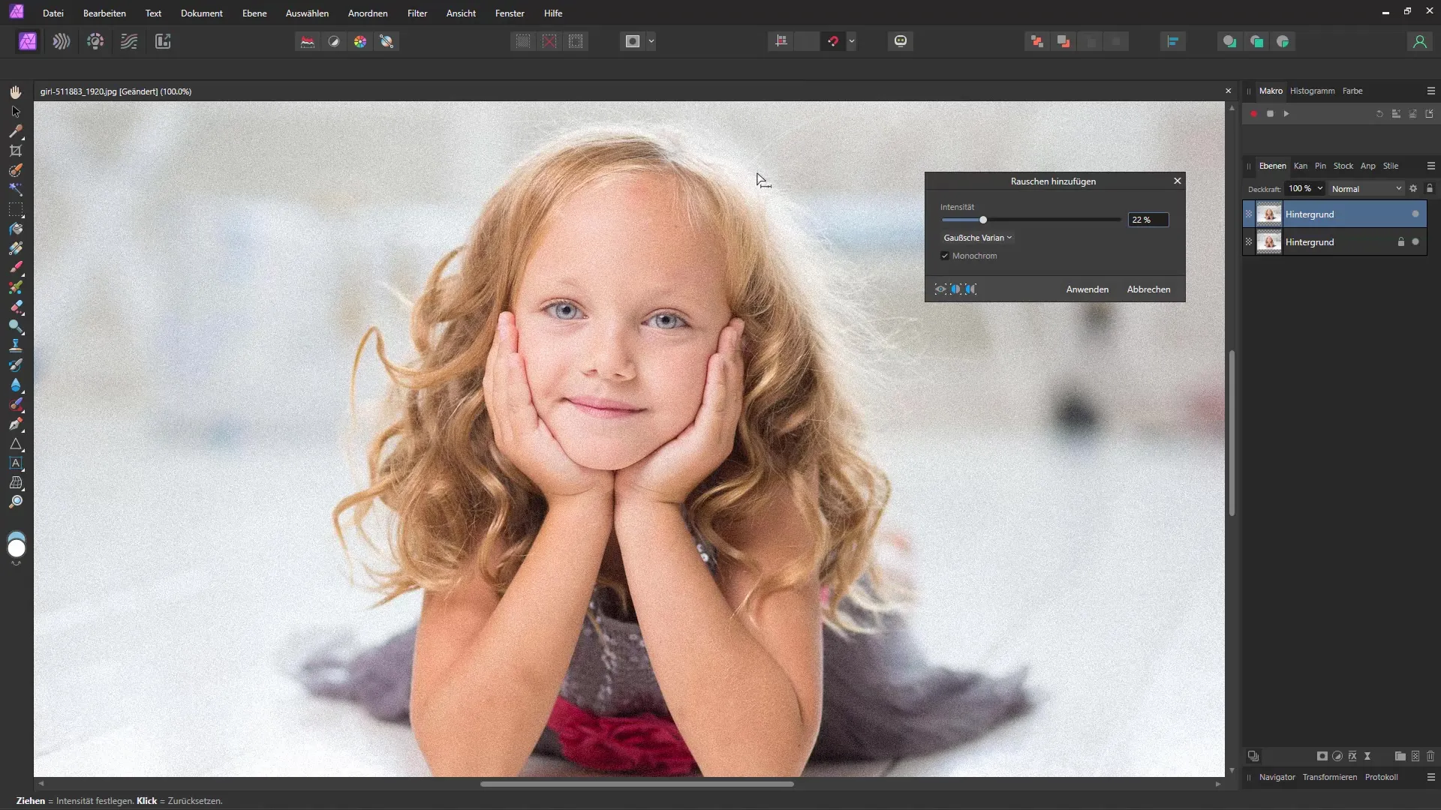Open the Navigator panel hamburger menu

click(x=1430, y=777)
